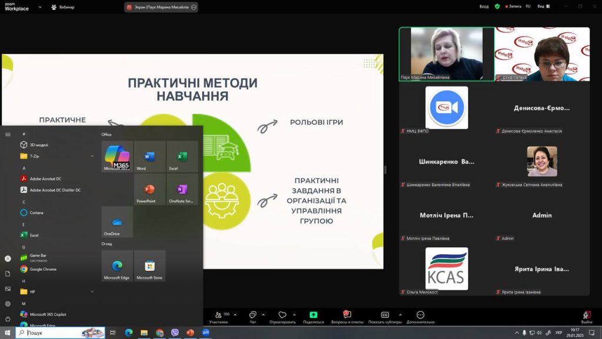Open the Chat (Чат) panel in Zoom

click(x=253, y=317)
